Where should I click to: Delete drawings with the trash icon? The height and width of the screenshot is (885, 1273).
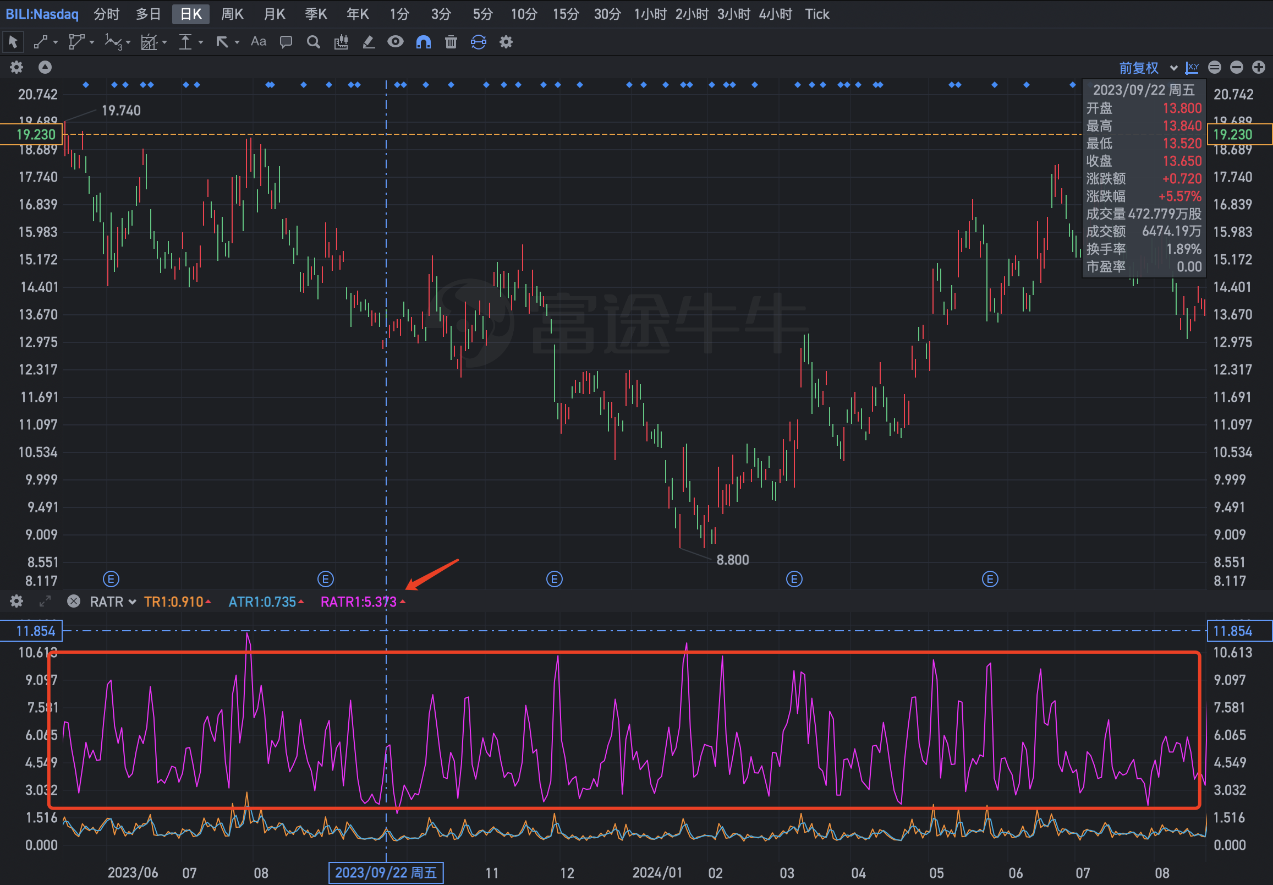(451, 42)
